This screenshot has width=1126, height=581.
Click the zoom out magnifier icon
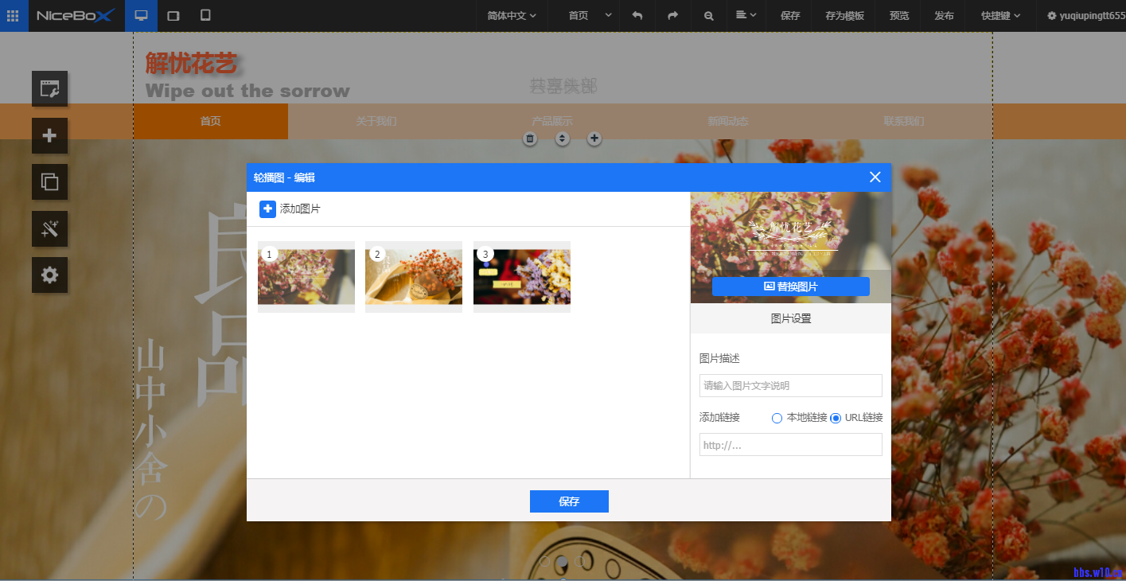tap(708, 15)
